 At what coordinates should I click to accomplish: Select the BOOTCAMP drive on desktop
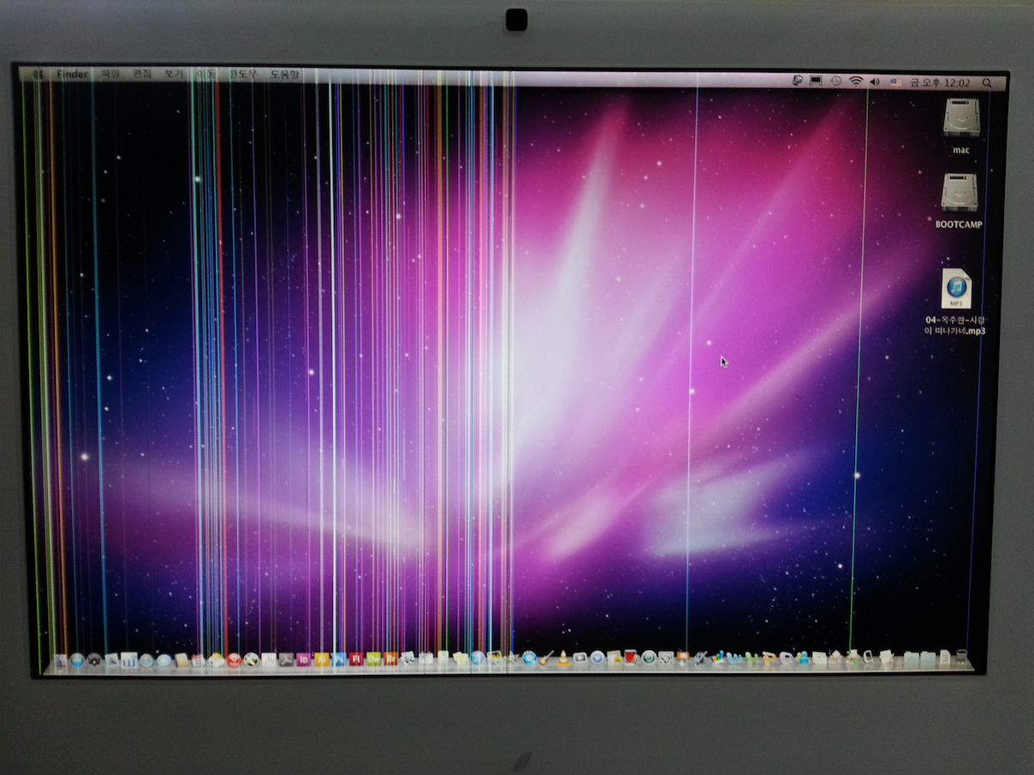click(959, 193)
